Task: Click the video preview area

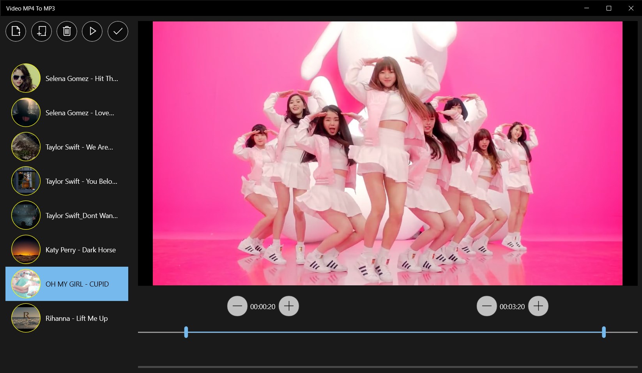Action: 387,153
